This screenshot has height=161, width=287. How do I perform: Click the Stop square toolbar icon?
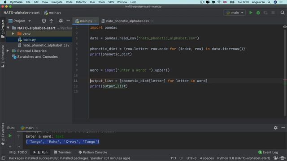(273, 13)
